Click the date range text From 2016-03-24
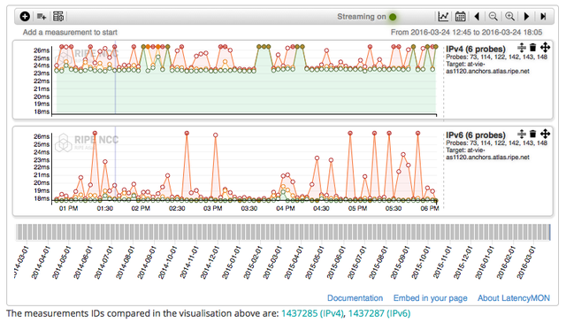 click(x=466, y=33)
